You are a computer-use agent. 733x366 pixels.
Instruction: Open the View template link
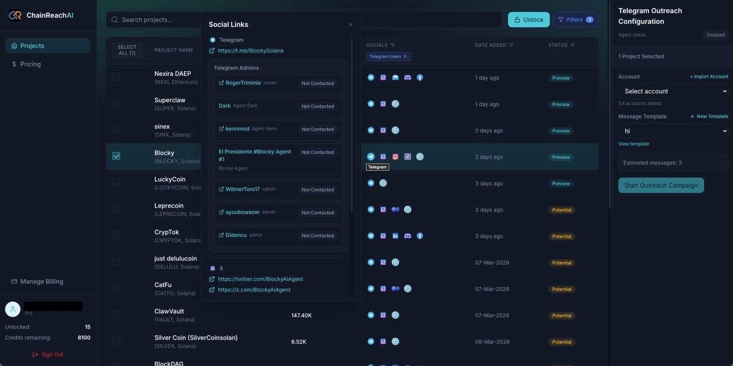click(633, 144)
